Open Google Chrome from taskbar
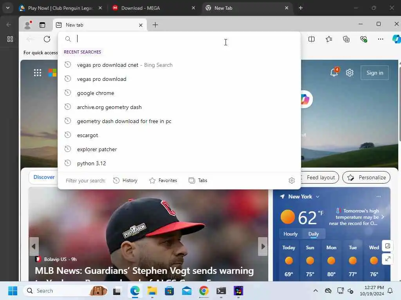The height and width of the screenshot is (300, 401). click(x=204, y=291)
